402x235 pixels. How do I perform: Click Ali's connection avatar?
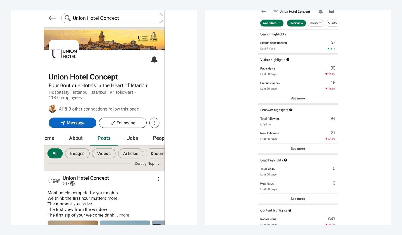coord(53,109)
